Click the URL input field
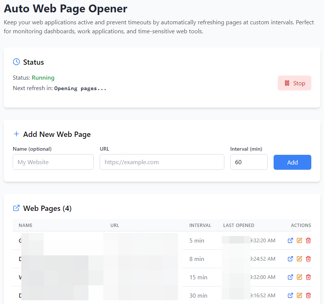 (x=162, y=162)
